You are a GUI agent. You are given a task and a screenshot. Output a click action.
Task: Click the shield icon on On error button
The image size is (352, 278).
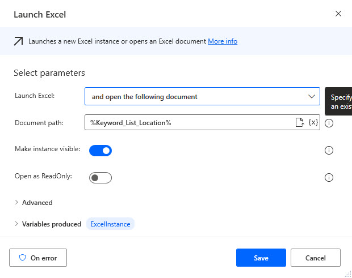point(23,258)
